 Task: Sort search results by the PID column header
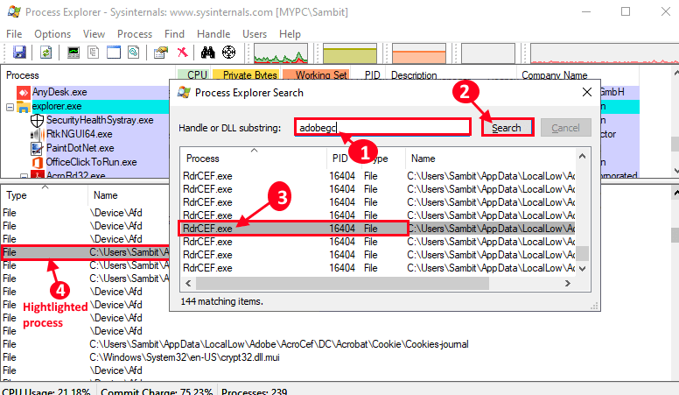click(x=339, y=159)
